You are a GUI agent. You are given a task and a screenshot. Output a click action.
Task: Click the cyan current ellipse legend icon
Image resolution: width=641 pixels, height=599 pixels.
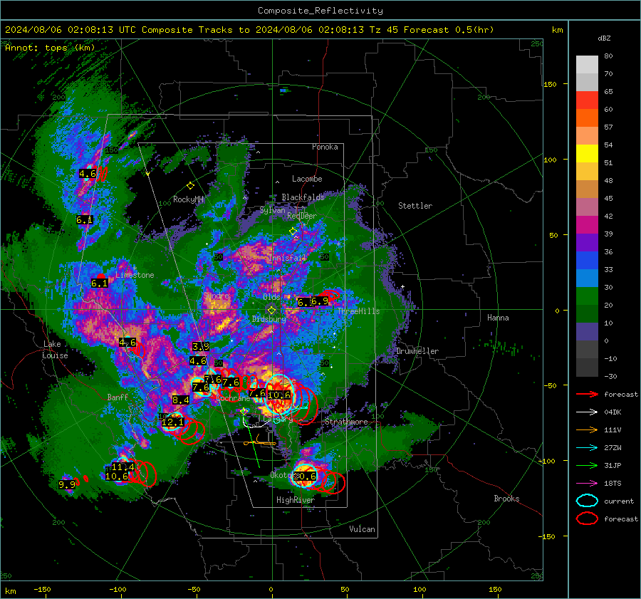(587, 501)
